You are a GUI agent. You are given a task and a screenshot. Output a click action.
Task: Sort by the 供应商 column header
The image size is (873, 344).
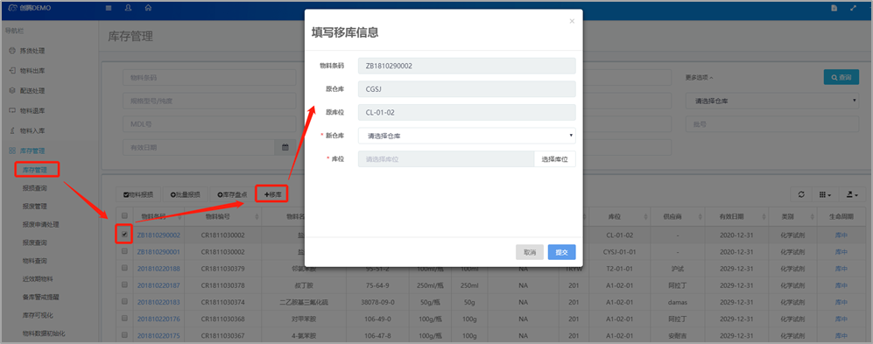tap(678, 216)
